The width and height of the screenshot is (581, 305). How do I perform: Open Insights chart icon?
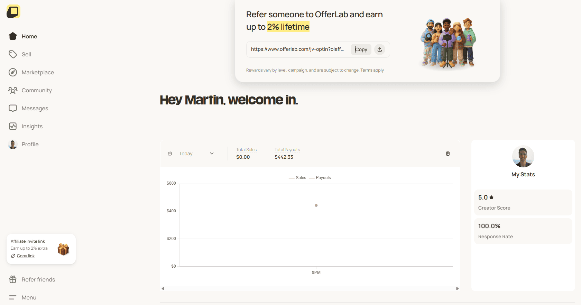click(13, 126)
